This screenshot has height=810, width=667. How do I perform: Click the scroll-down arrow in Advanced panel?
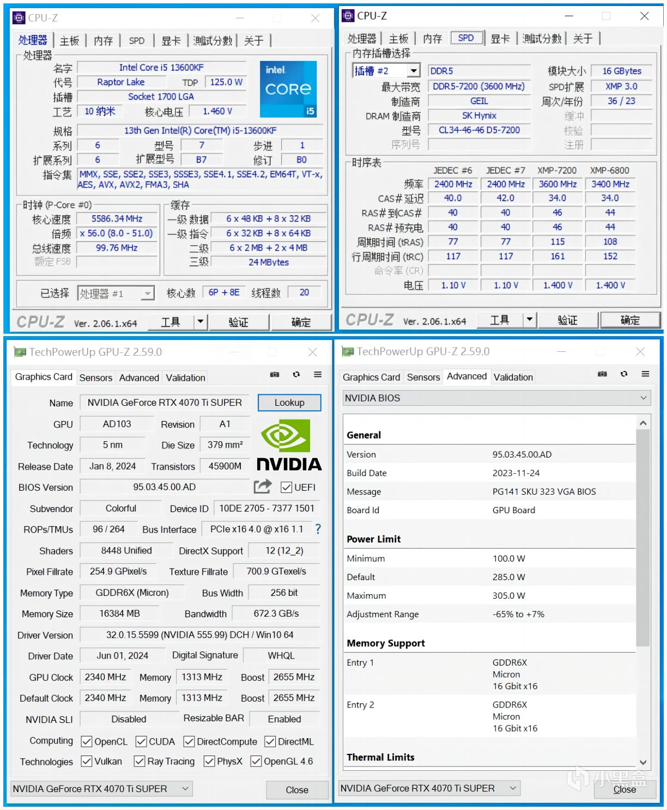pos(643,763)
